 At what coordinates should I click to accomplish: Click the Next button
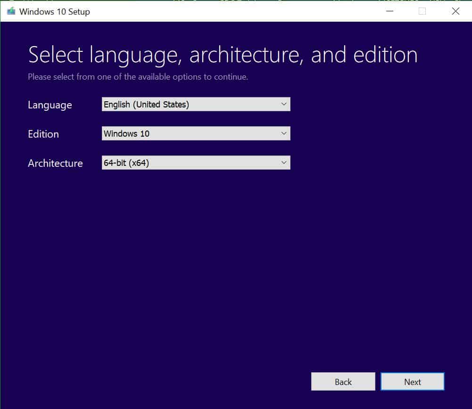point(412,381)
